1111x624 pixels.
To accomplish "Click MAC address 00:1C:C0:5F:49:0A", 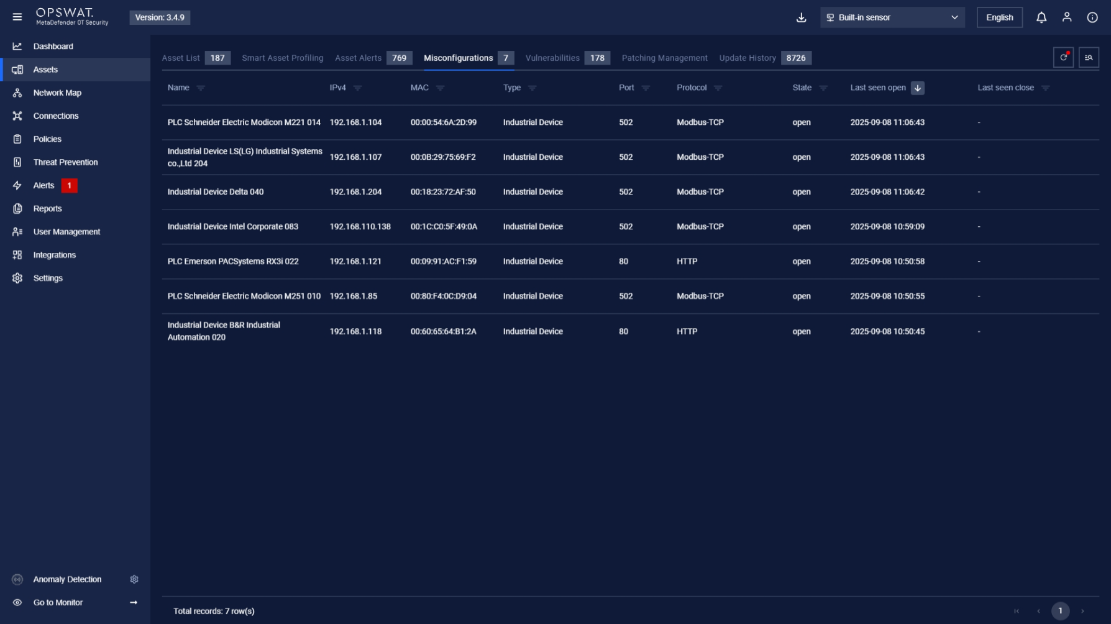I will pos(444,227).
